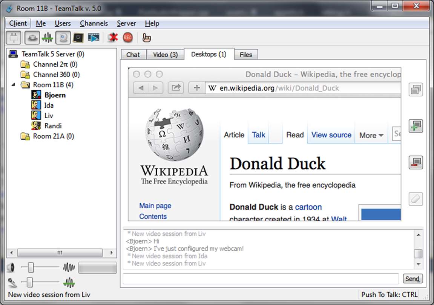Image resolution: width=434 pixels, height=305 pixels.
Task: Click the chat message input field
Action: [261, 279]
